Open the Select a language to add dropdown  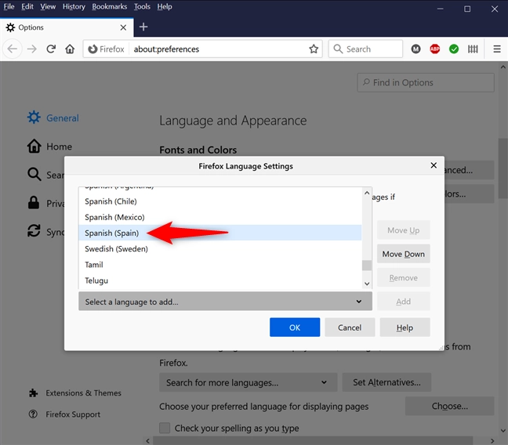click(225, 302)
